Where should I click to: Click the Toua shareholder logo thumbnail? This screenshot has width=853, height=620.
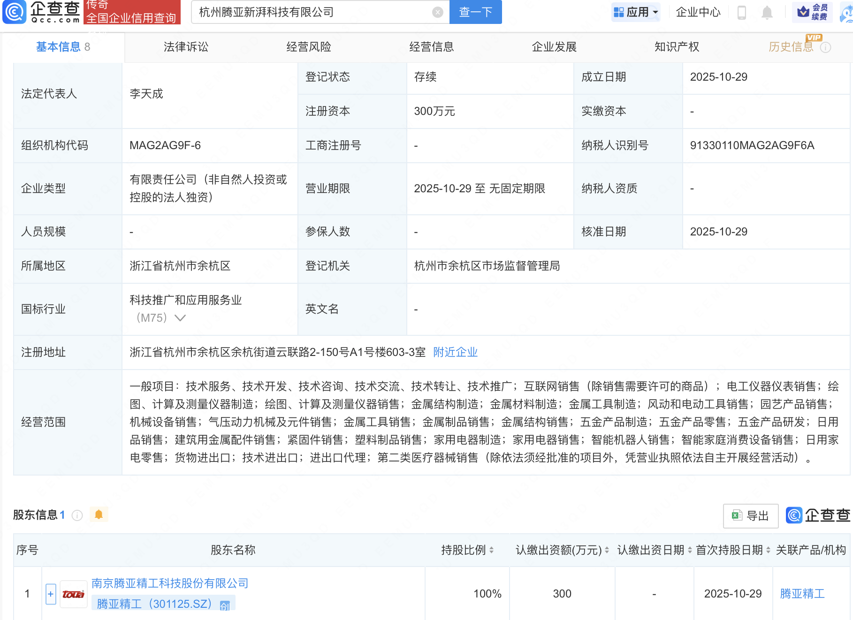click(x=74, y=594)
